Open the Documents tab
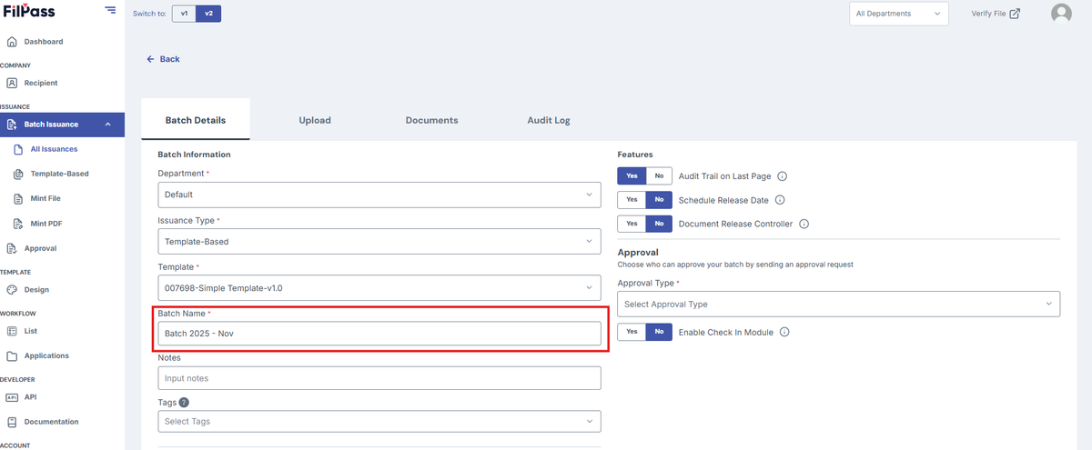The height and width of the screenshot is (450, 1092). click(x=431, y=120)
